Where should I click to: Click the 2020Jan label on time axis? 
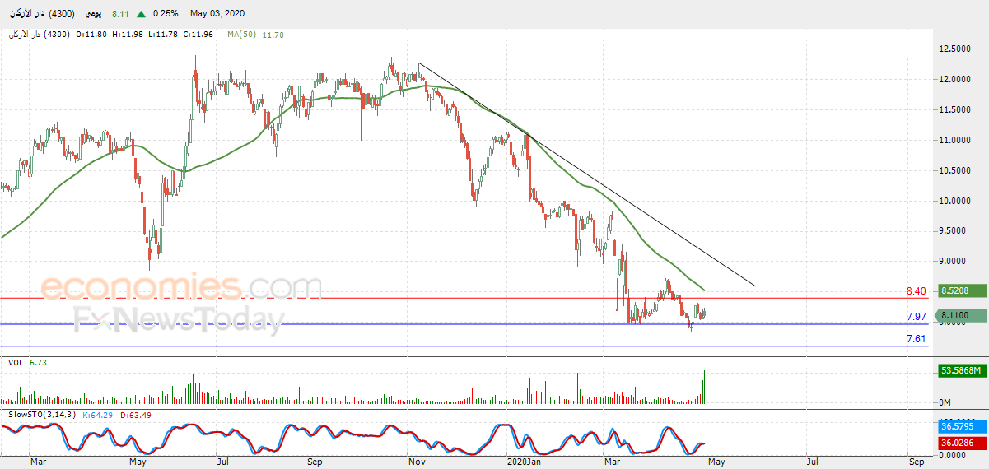pyautogui.click(x=525, y=463)
